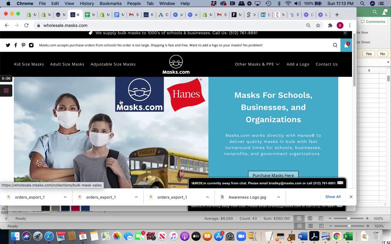Screen dimensions: 391x244
Task: Dismiss the top announcement banner
Action: coord(345,33)
